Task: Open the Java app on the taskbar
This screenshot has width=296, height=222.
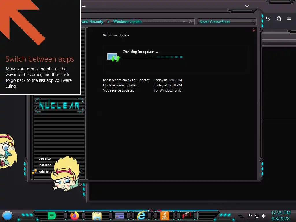Action: click(164, 216)
